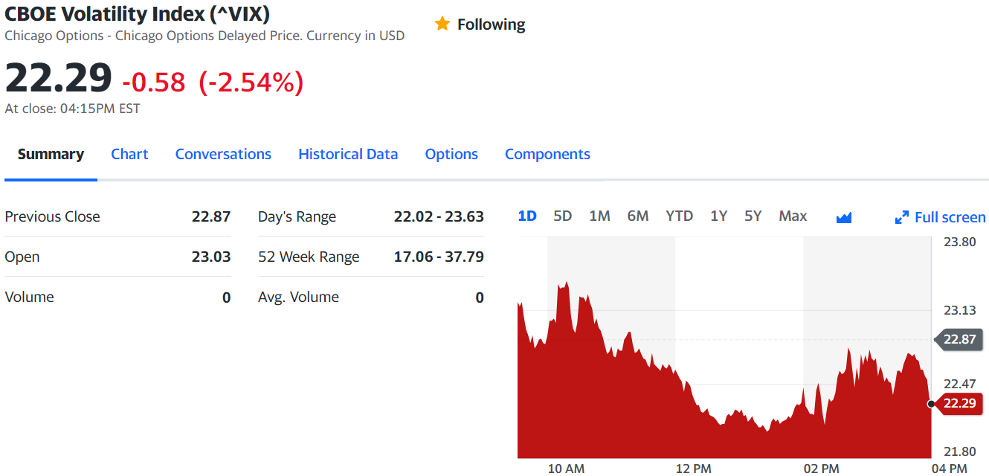
Task: Select the 1D chart range
Action: click(527, 216)
